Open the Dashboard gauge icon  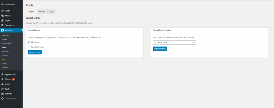click(x=2, y=5)
